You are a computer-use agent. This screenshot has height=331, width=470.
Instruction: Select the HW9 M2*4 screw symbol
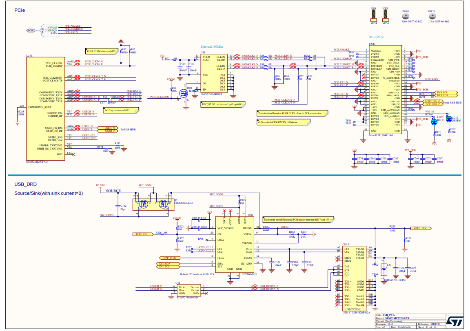click(x=385, y=16)
